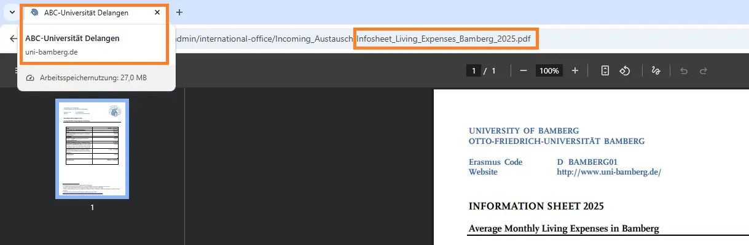The height and width of the screenshot is (245, 749).
Task: Select the ABC-Universität Delangen tab
Action: click(95, 12)
